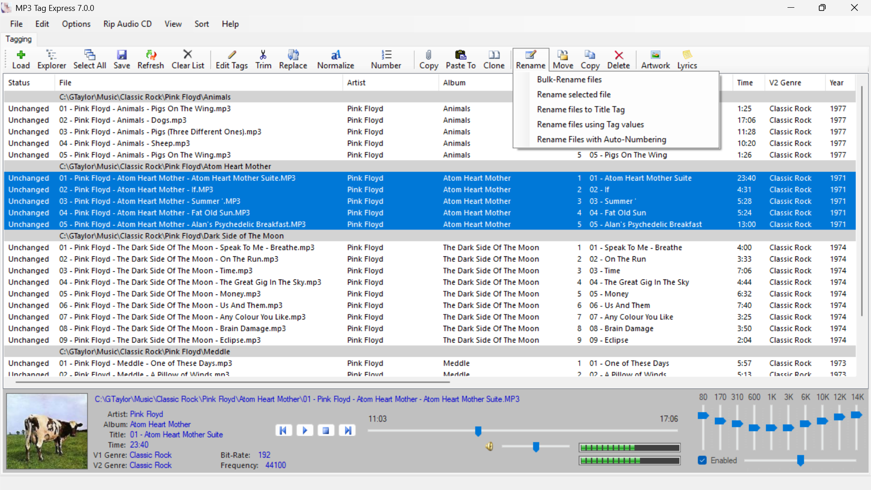This screenshot has width=871, height=490.
Task: Open the Explorer toolbar tool
Action: (51, 59)
